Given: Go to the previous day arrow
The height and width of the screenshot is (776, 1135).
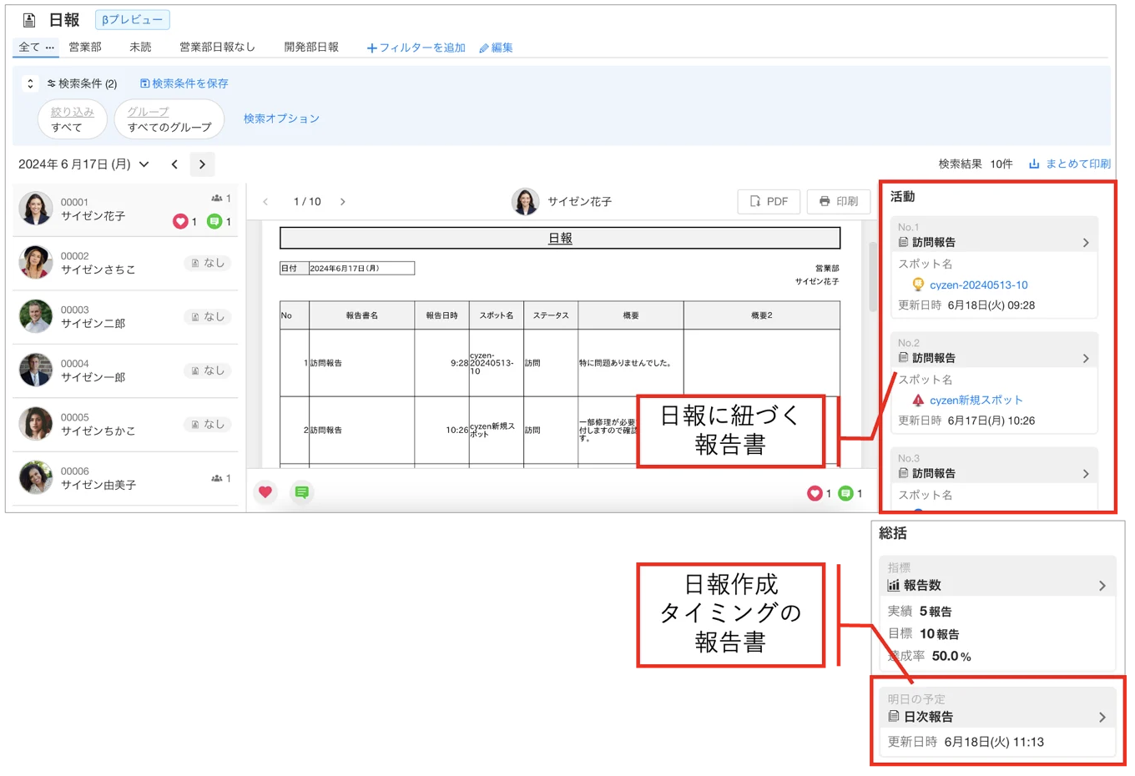Looking at the screenshot, I should 174,164.
